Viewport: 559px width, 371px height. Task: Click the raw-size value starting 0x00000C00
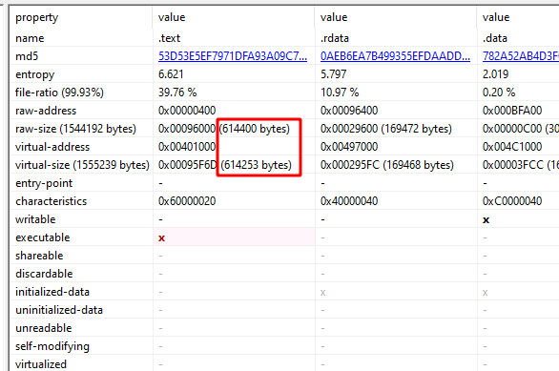(521, 129)
